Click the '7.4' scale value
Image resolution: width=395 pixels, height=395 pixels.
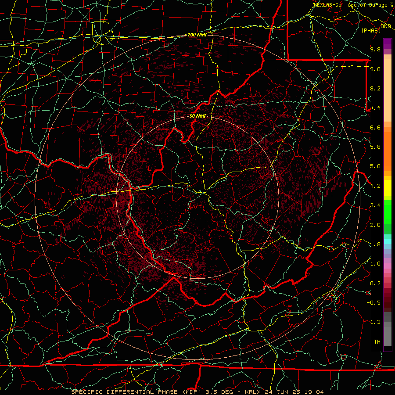click(x=375, y=108)
